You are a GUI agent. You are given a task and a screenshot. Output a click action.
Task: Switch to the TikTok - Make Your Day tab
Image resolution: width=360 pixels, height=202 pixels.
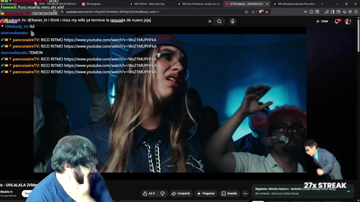[150, 4]
